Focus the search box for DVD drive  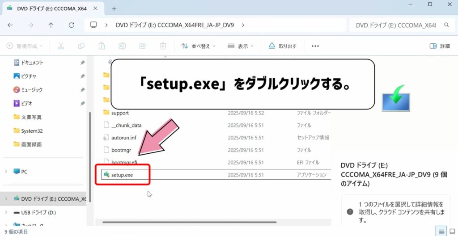396,25
